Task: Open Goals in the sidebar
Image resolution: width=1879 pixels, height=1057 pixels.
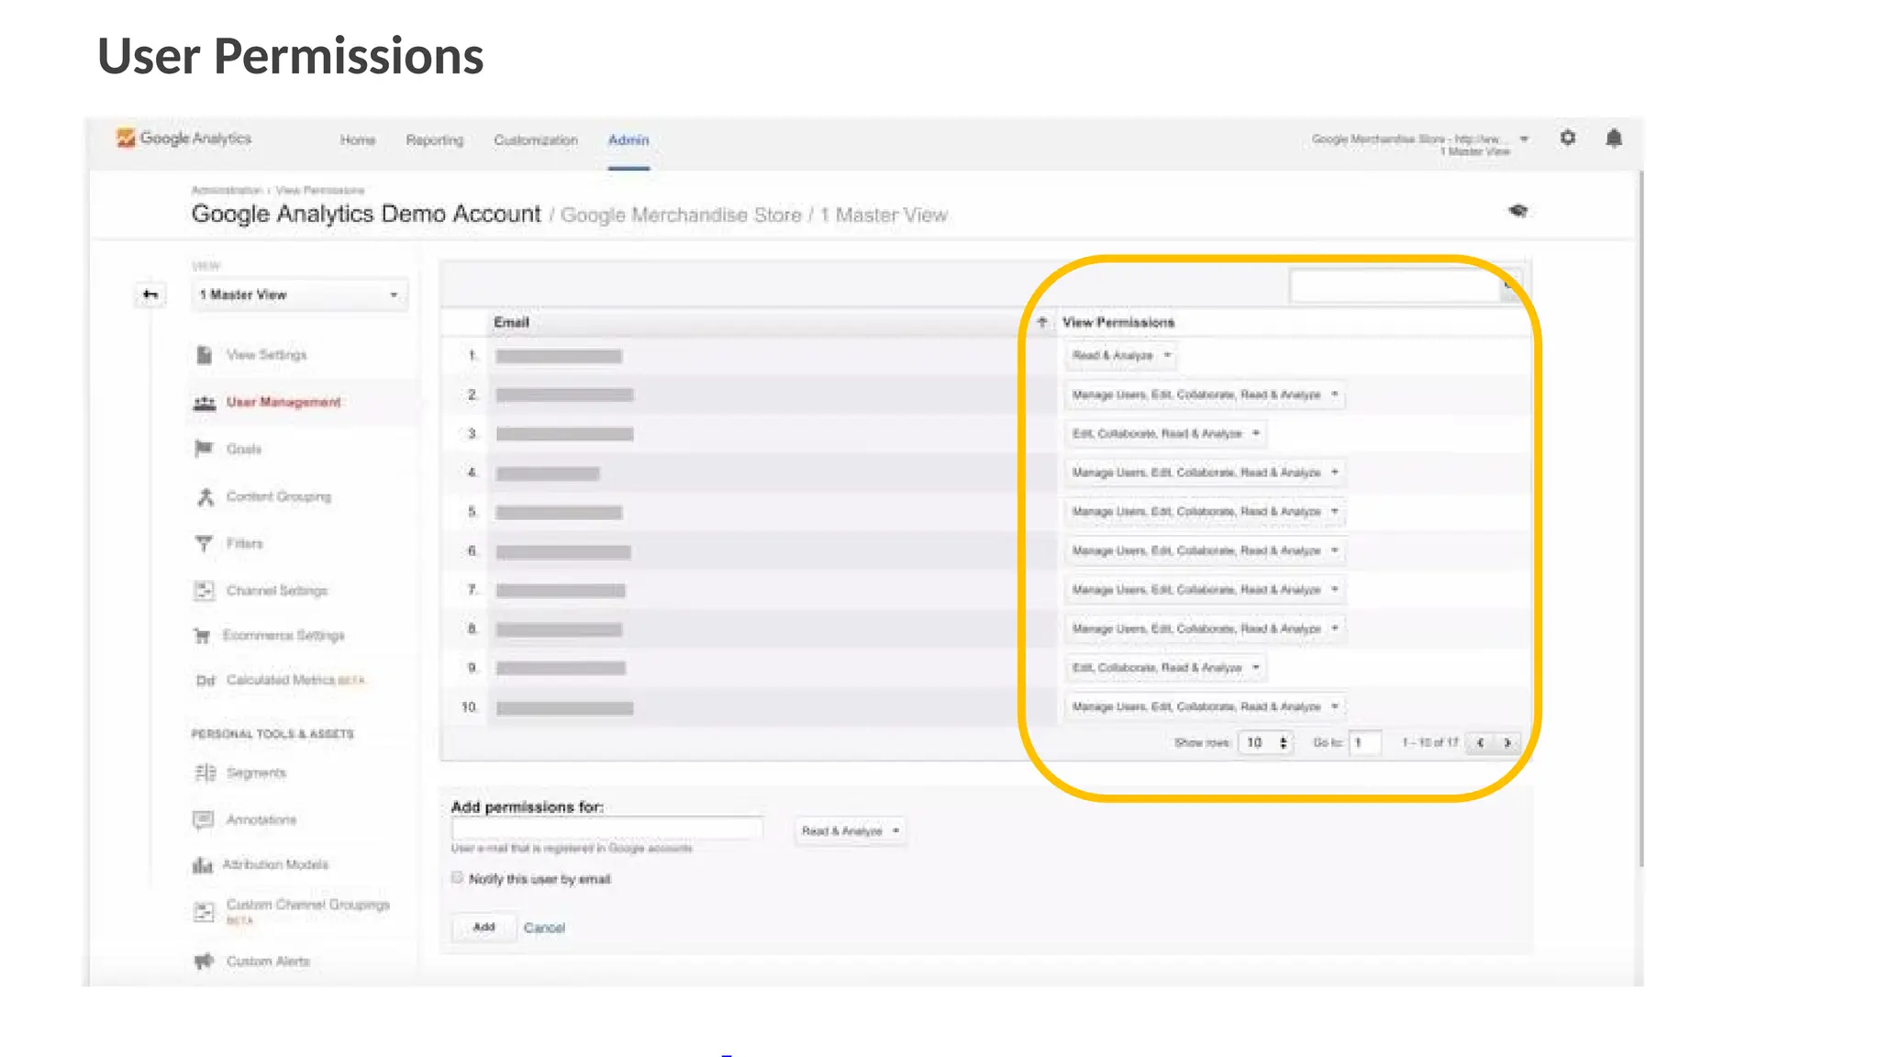Action: tap(244, 449)
